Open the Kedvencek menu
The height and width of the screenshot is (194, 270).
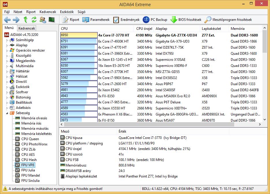click(x=48, y=12)
